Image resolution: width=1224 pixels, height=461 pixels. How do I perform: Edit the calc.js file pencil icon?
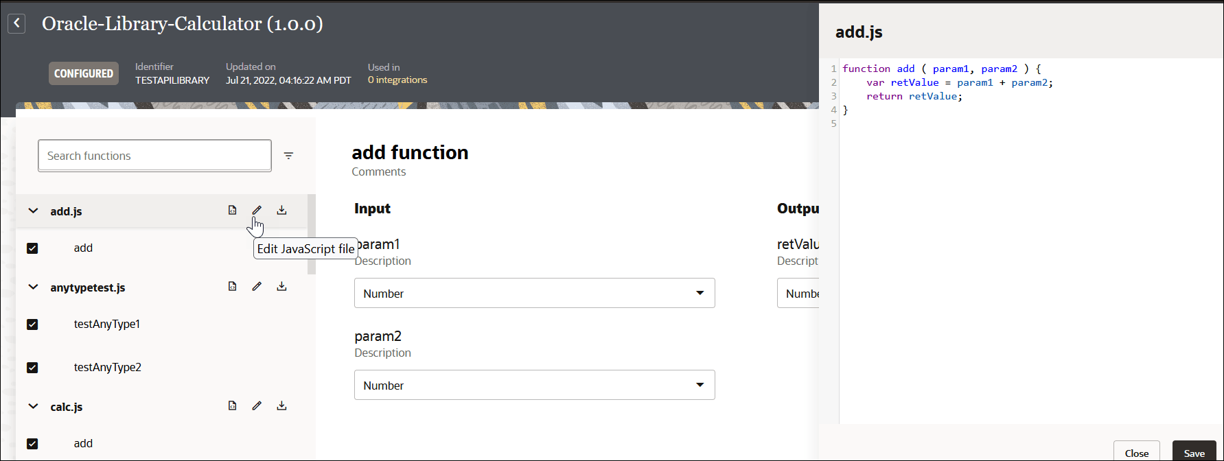tap(257, 405)
